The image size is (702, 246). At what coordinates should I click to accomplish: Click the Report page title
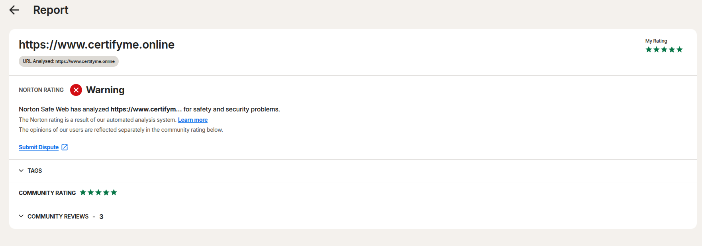tap(51, 10)
